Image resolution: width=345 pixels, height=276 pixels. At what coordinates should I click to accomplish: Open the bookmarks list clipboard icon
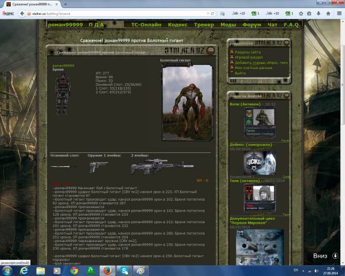click(309, 14)
